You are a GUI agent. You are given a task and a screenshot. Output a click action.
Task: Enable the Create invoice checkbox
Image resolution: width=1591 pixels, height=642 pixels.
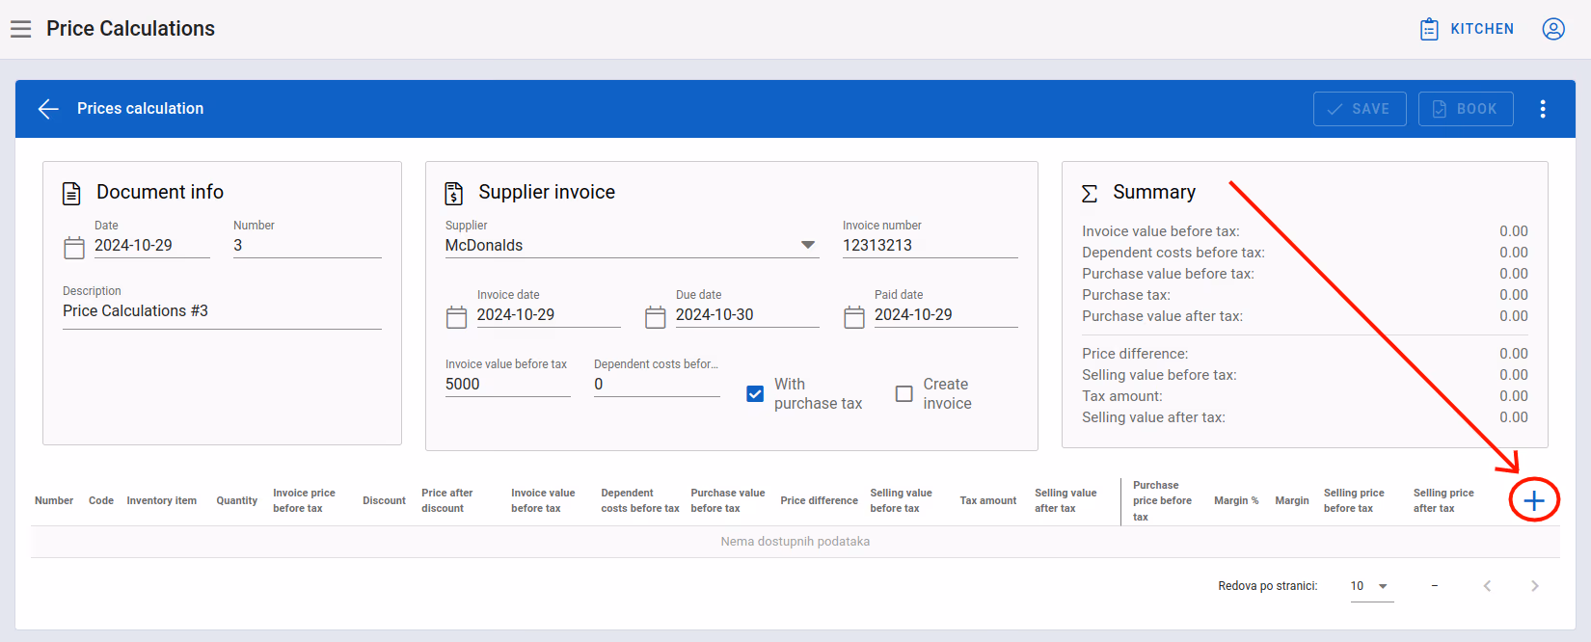click(904, 393)
